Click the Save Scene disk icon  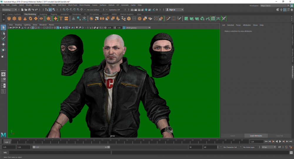29,10
